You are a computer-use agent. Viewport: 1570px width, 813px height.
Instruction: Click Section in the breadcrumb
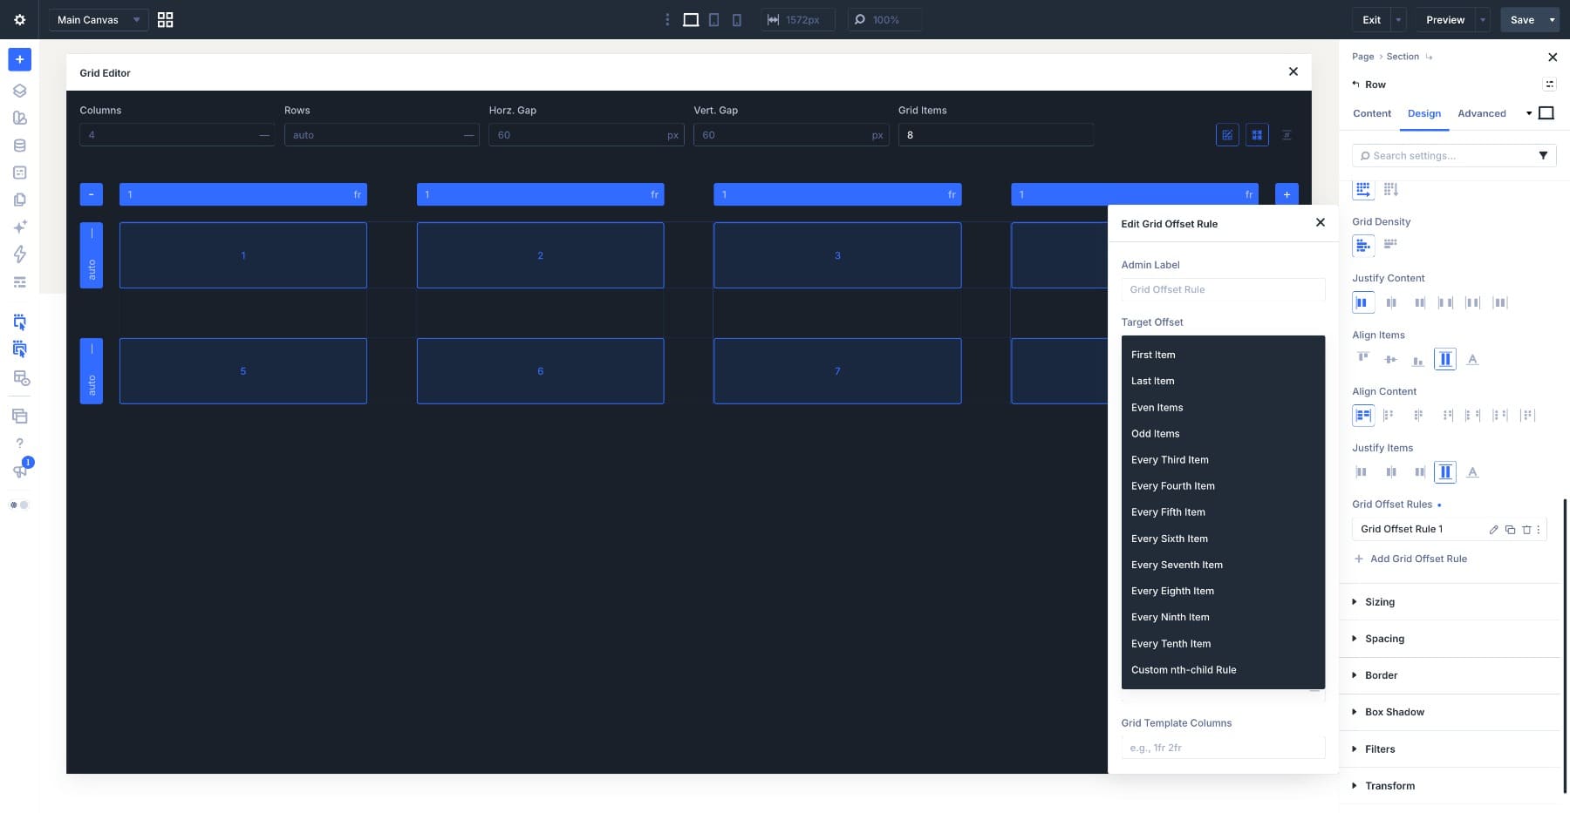click(1403, 57)
